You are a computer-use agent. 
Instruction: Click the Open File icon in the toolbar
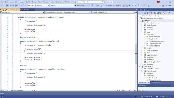[11, 5]
